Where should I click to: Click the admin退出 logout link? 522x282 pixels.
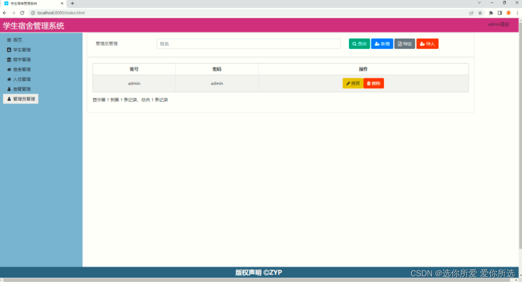(x=498, y=24)
